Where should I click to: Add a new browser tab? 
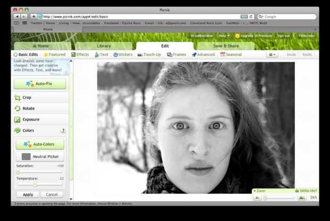(315, 29)
